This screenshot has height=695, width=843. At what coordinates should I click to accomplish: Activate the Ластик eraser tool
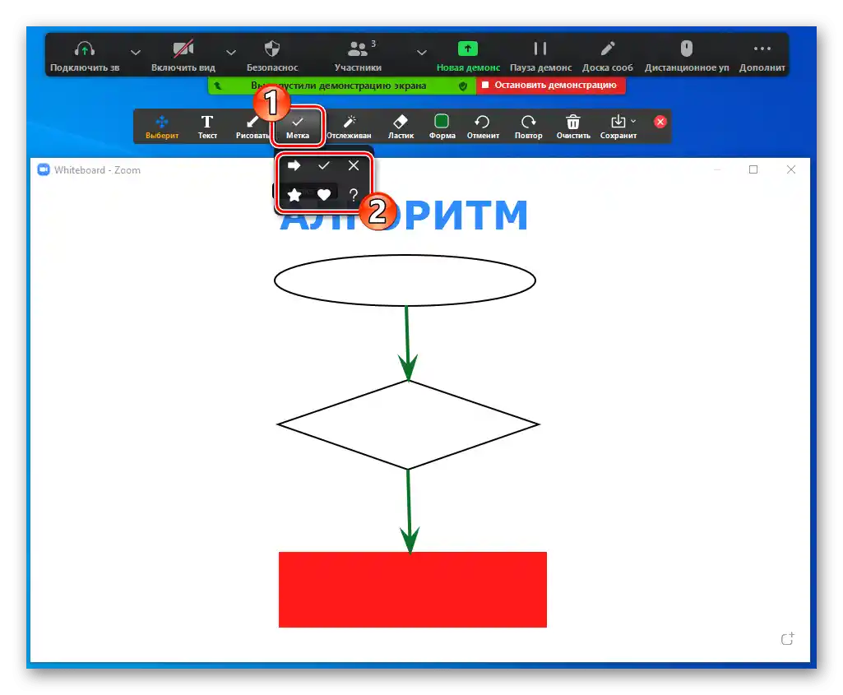coord(401,125)
